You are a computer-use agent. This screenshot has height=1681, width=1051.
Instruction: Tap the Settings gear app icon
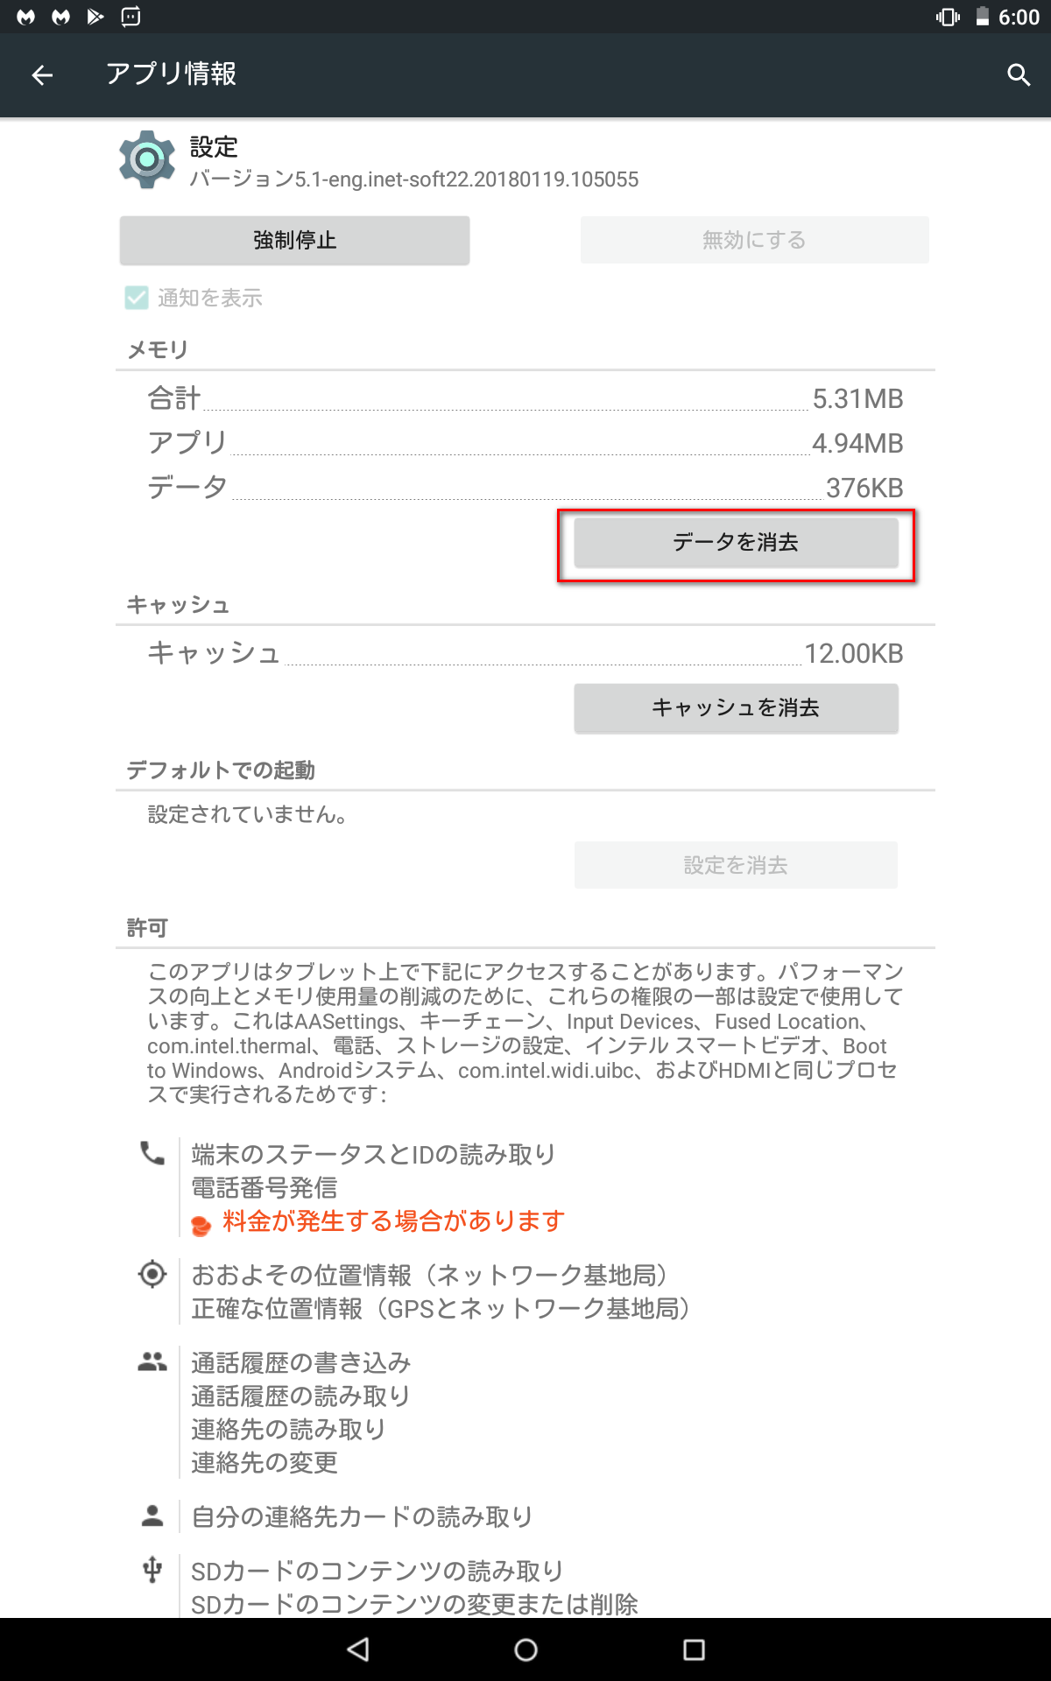pos(147,159)
